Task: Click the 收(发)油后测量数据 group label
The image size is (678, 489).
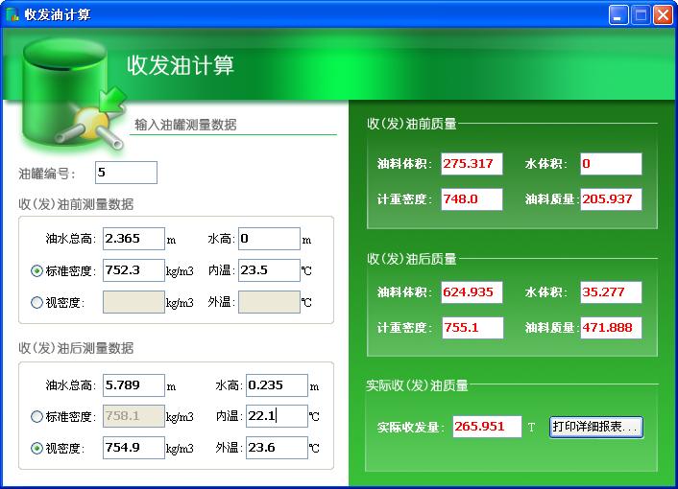Action: coord(76,348)
